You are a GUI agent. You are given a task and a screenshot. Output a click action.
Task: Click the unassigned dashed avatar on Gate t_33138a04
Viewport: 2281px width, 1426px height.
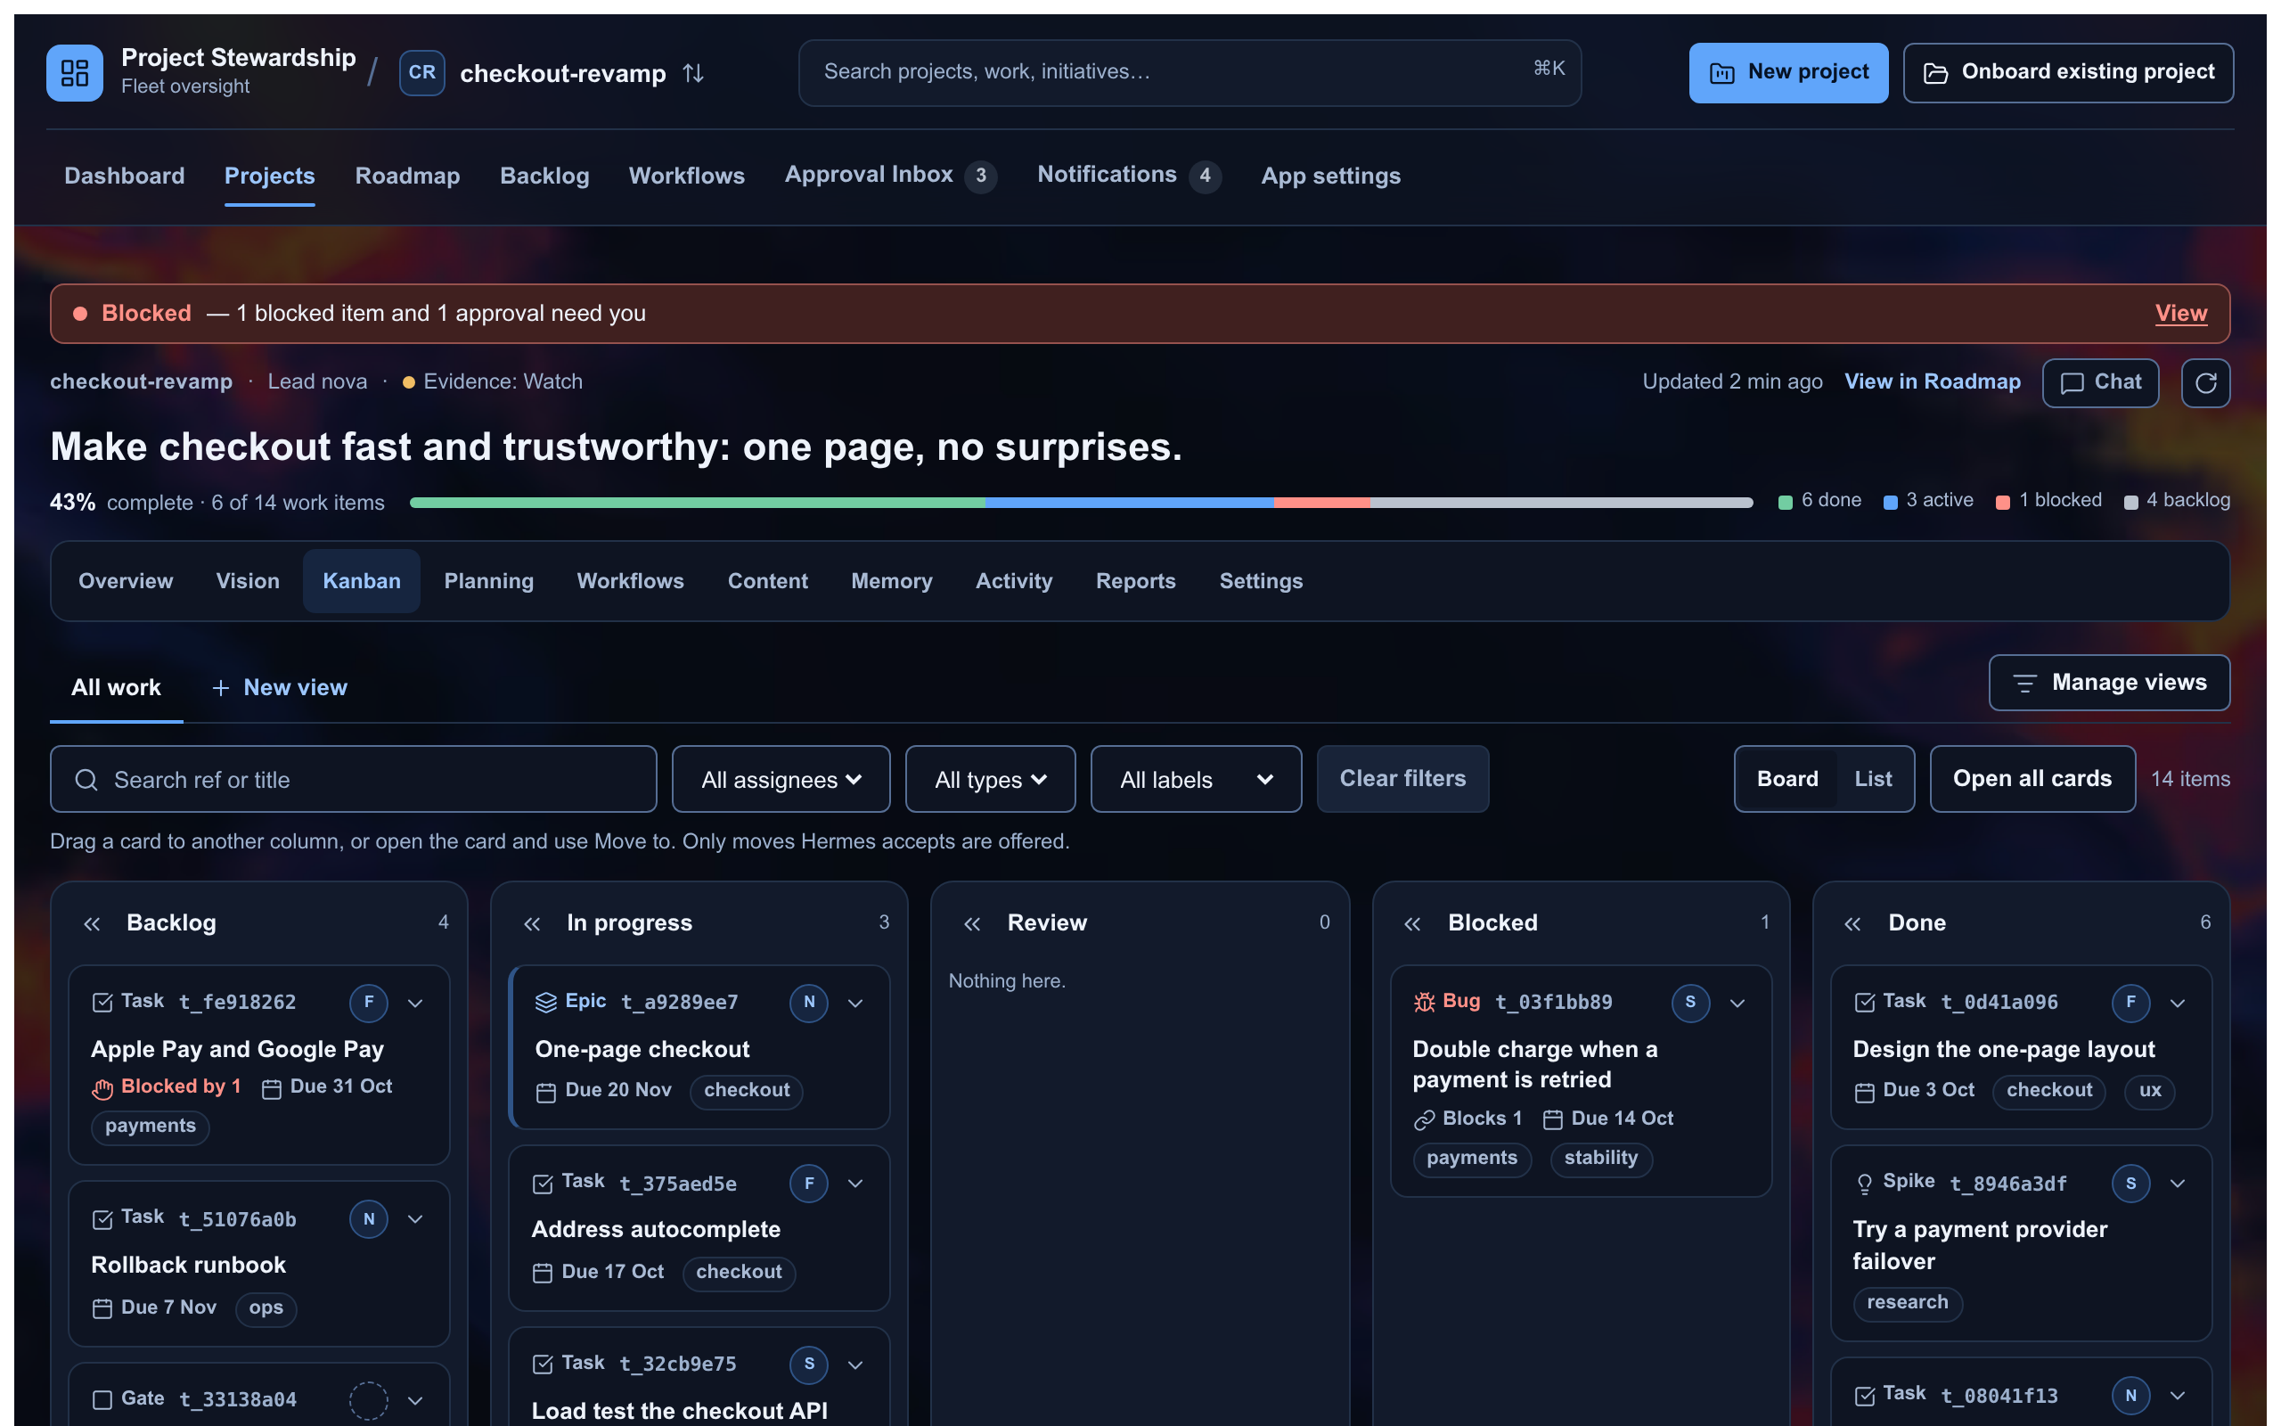coord(369,1399)
